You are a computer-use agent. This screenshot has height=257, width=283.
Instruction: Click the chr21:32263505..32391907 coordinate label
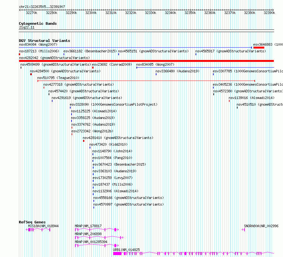(x=42, y=7)
